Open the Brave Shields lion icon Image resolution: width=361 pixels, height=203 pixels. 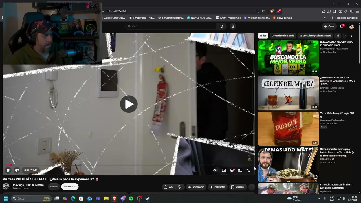coord(272,11)
